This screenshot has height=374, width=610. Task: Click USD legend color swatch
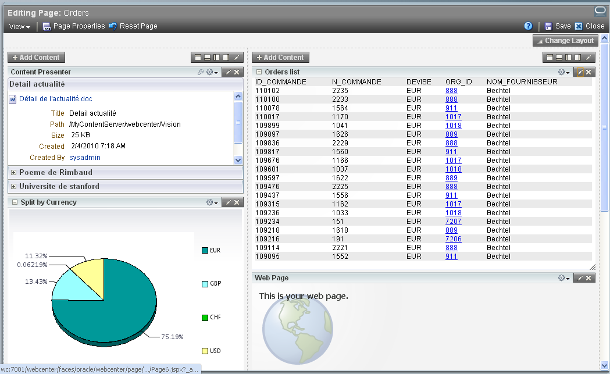[x=205, y=351]
